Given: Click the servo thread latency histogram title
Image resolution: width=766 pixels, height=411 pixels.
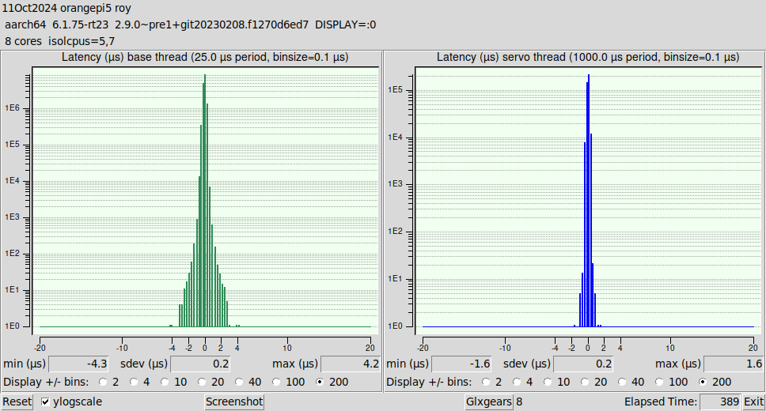Looking at the screenshot, I should click(x=588, y=57).
